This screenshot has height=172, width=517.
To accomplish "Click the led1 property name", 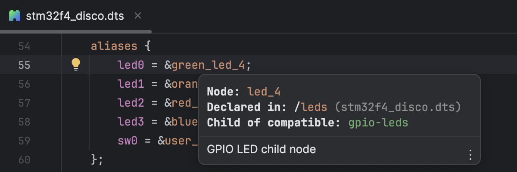I will point(131,84).
